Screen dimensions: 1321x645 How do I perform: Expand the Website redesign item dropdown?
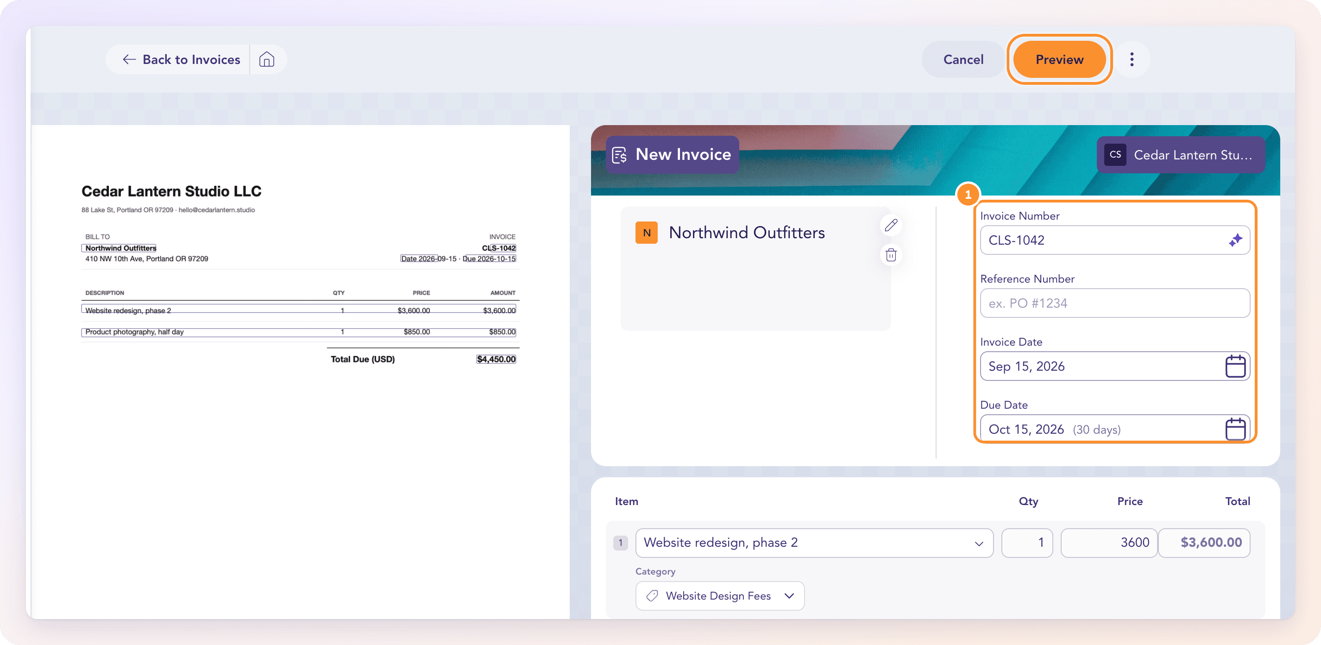pyautogui.click(x=979, y=544)
